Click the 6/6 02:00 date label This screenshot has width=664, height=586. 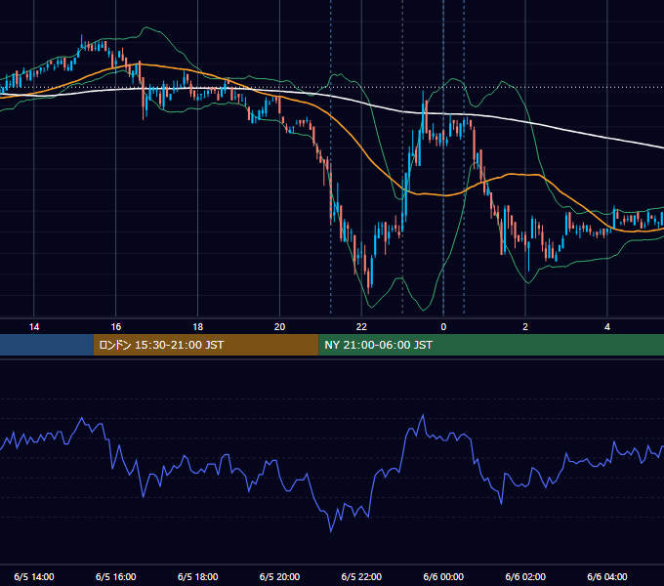(525, 576)
